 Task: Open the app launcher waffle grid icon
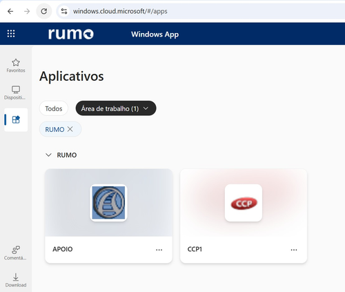(11, 34)
